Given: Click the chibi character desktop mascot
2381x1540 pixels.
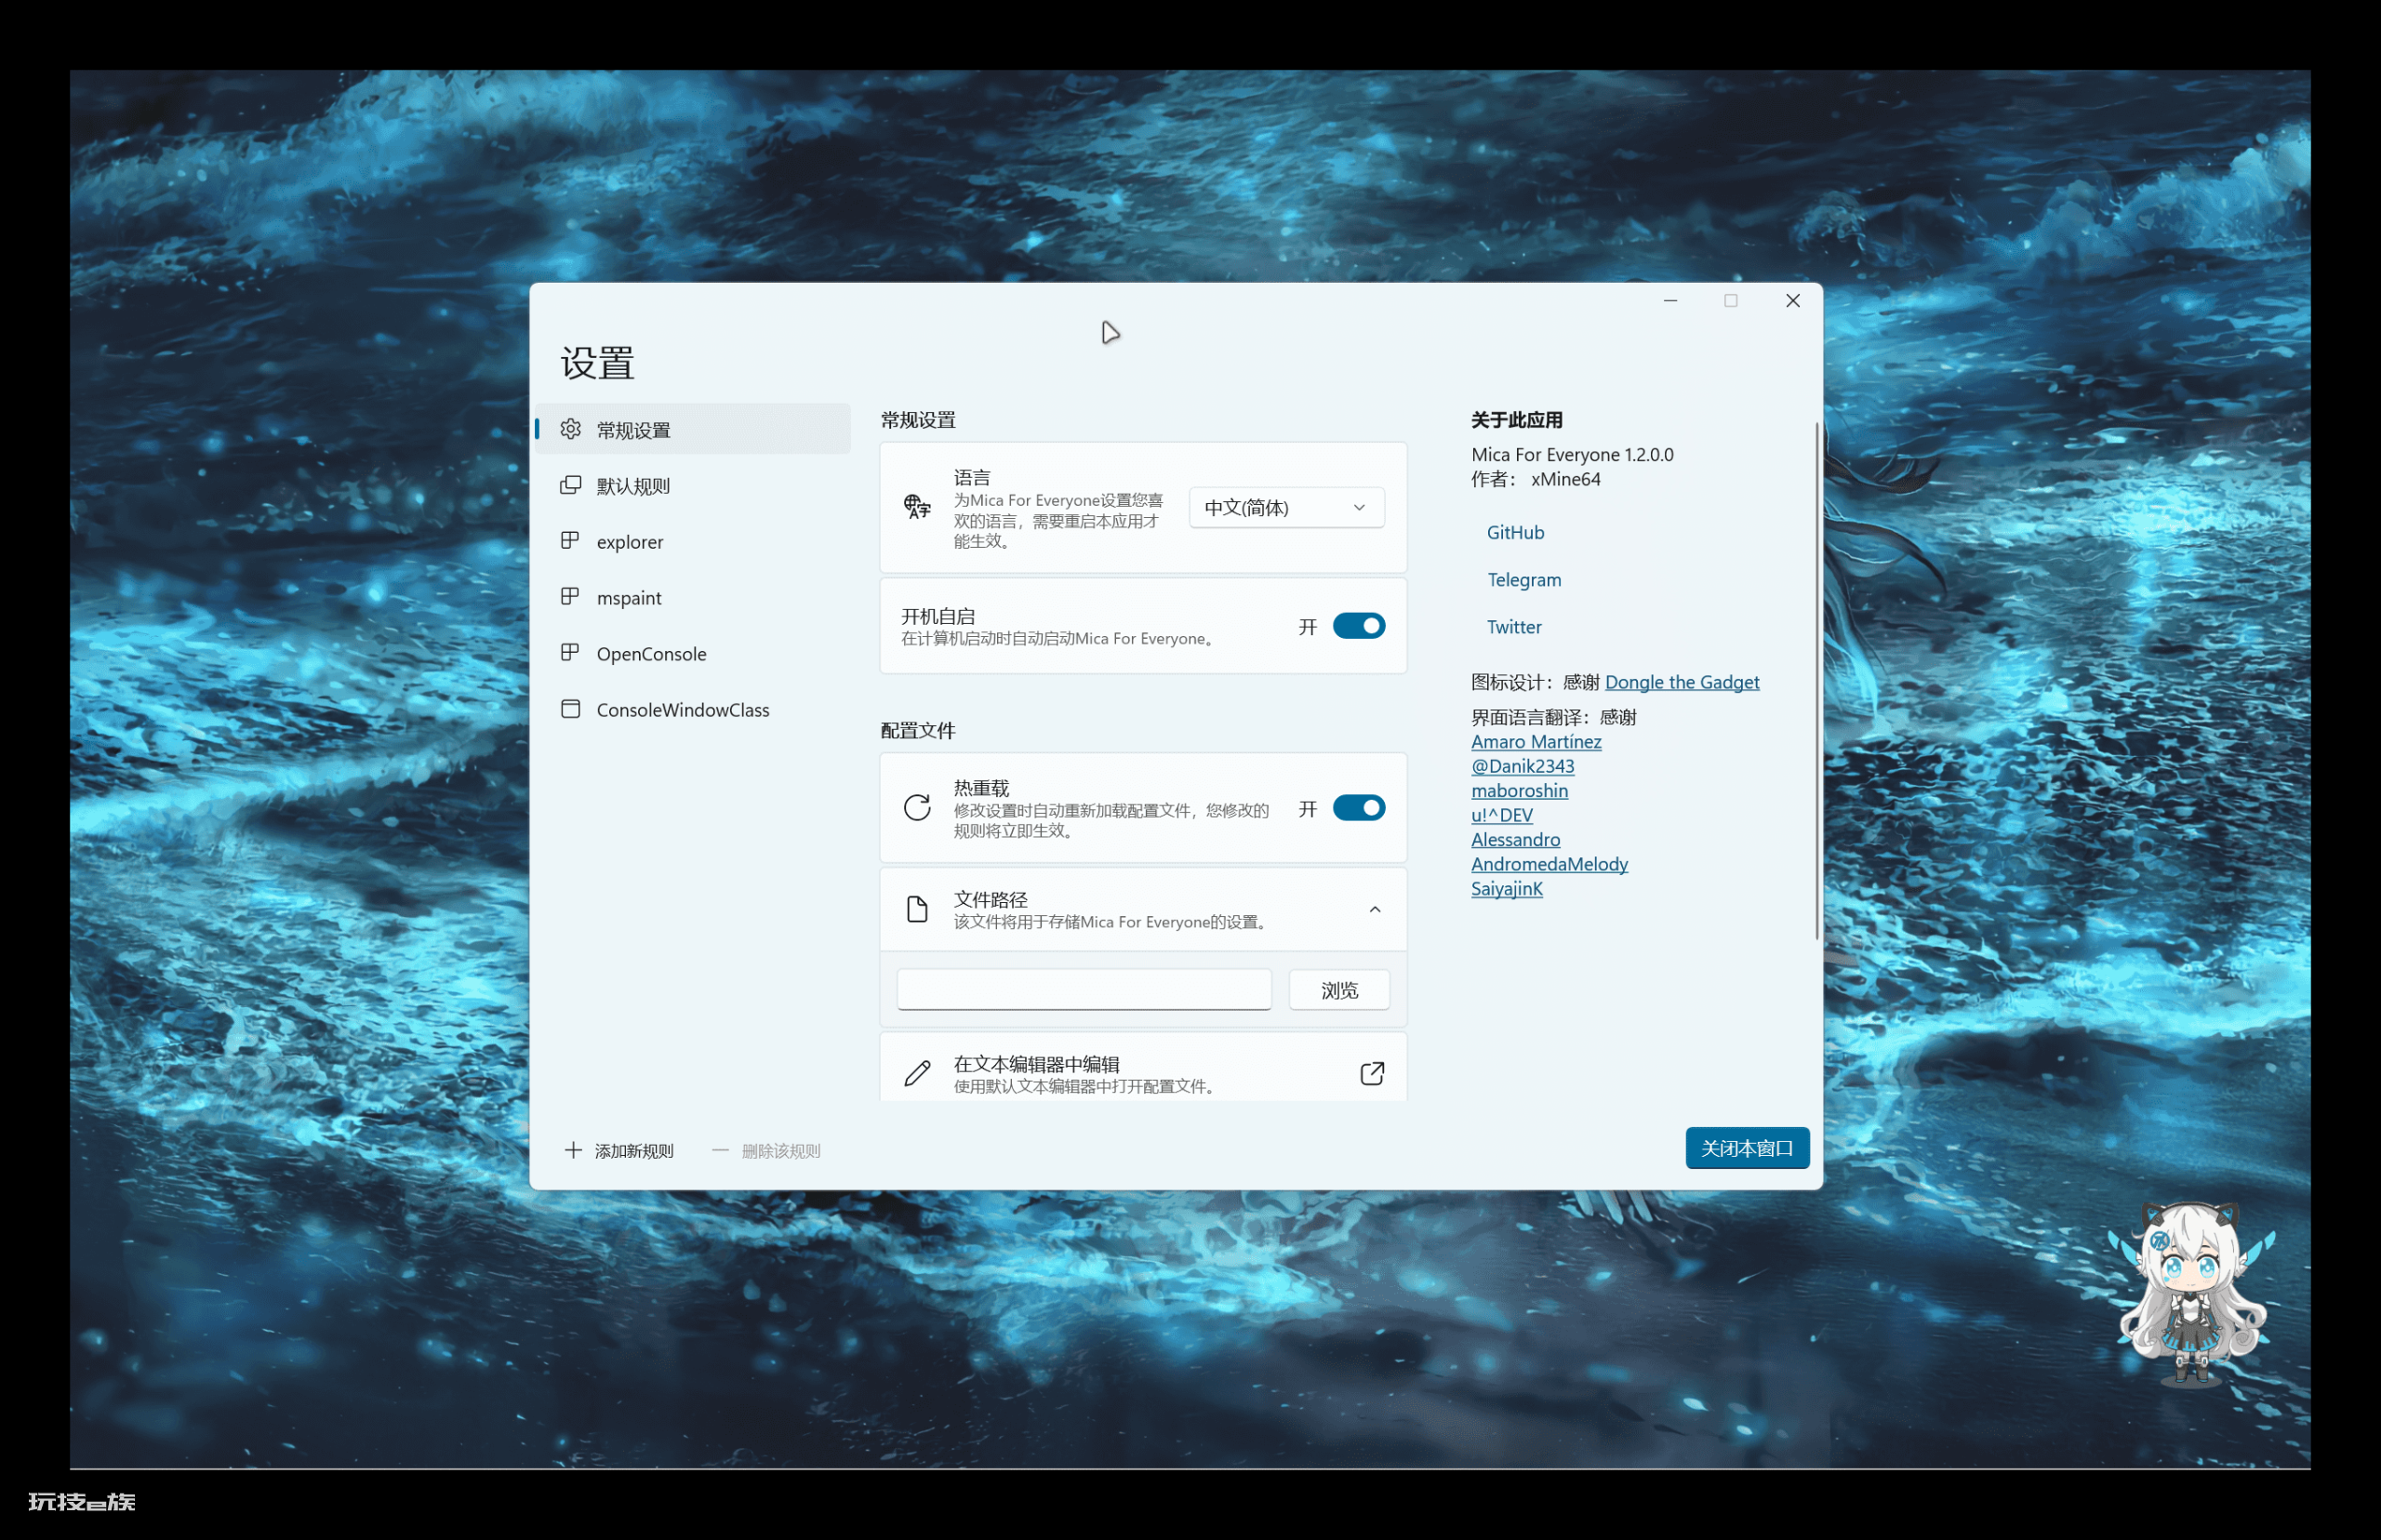Looking at the screenshot, I should coord(2192,1294).
